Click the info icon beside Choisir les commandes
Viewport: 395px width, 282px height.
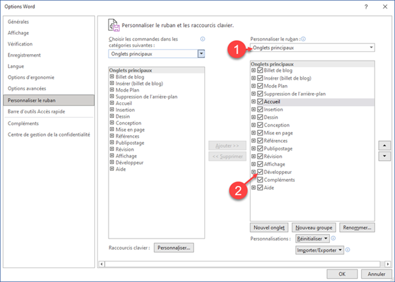[203, 39]
